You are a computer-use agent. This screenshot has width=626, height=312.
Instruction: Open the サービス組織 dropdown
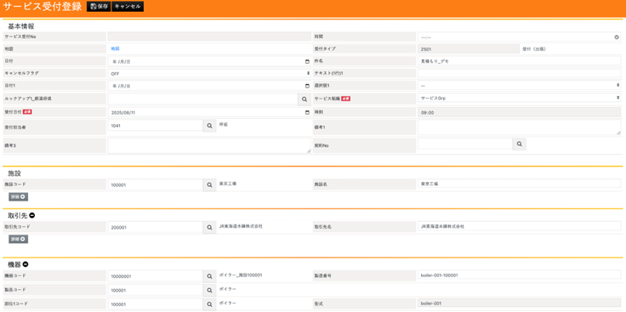(x=519, y=98)
